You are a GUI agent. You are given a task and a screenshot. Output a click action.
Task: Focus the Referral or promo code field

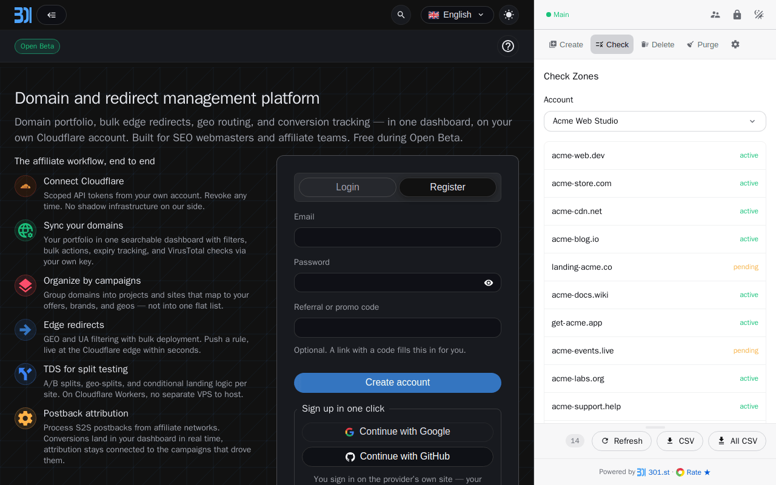click(x=398, y=327)
